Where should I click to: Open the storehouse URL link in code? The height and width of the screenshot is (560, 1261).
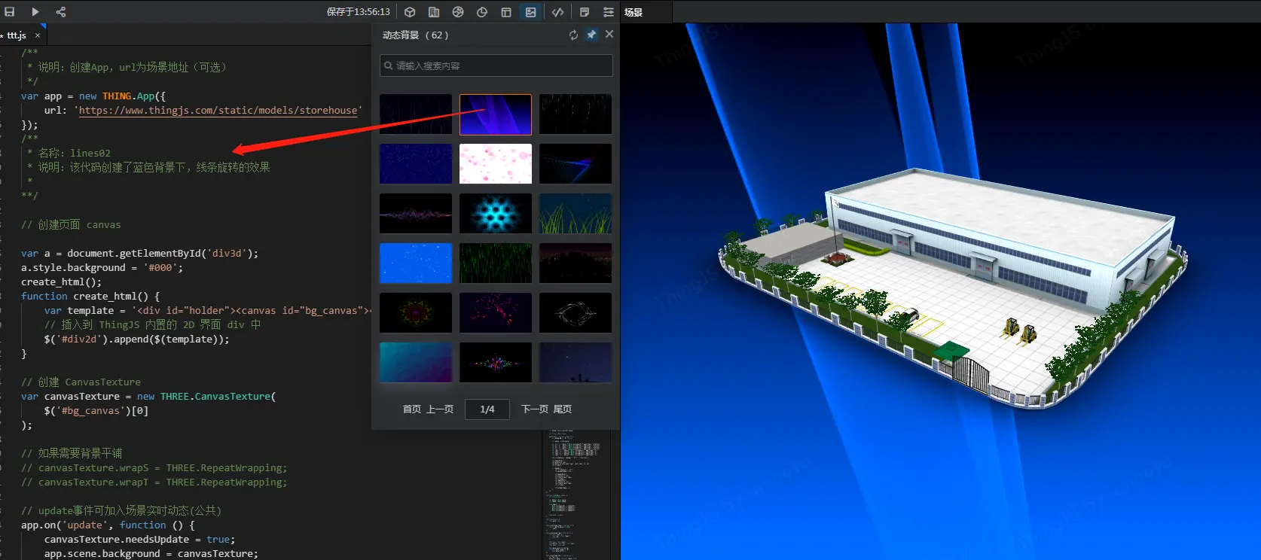(218, 111)
